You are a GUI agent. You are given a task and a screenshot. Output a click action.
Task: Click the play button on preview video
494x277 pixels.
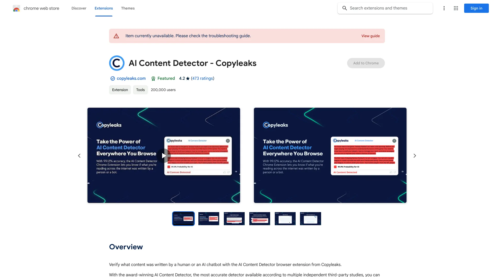pos(164,155)
